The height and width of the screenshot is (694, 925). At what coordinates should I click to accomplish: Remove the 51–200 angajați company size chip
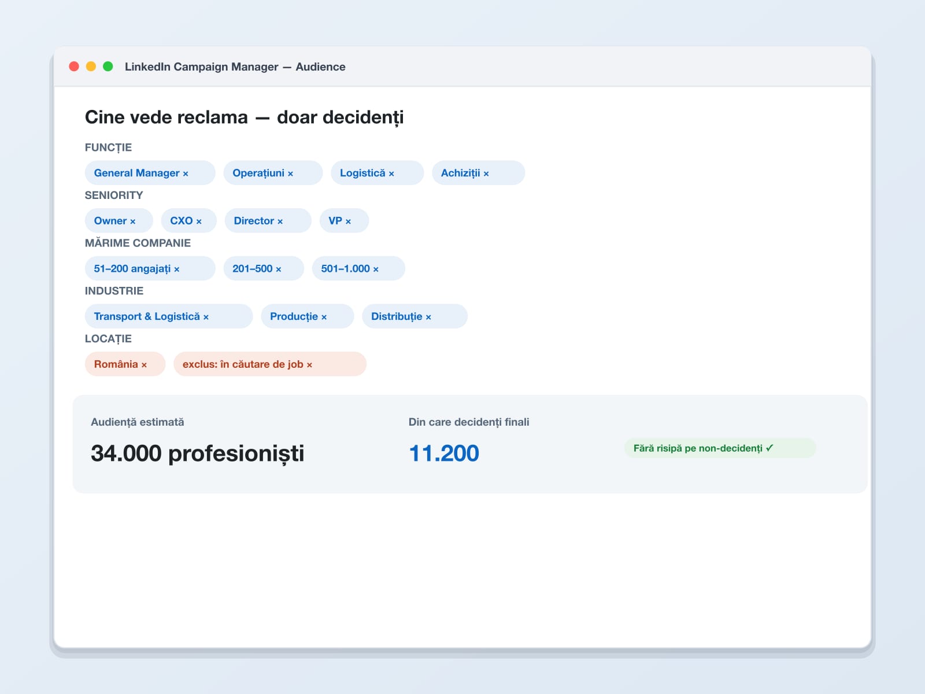(176, 270)
